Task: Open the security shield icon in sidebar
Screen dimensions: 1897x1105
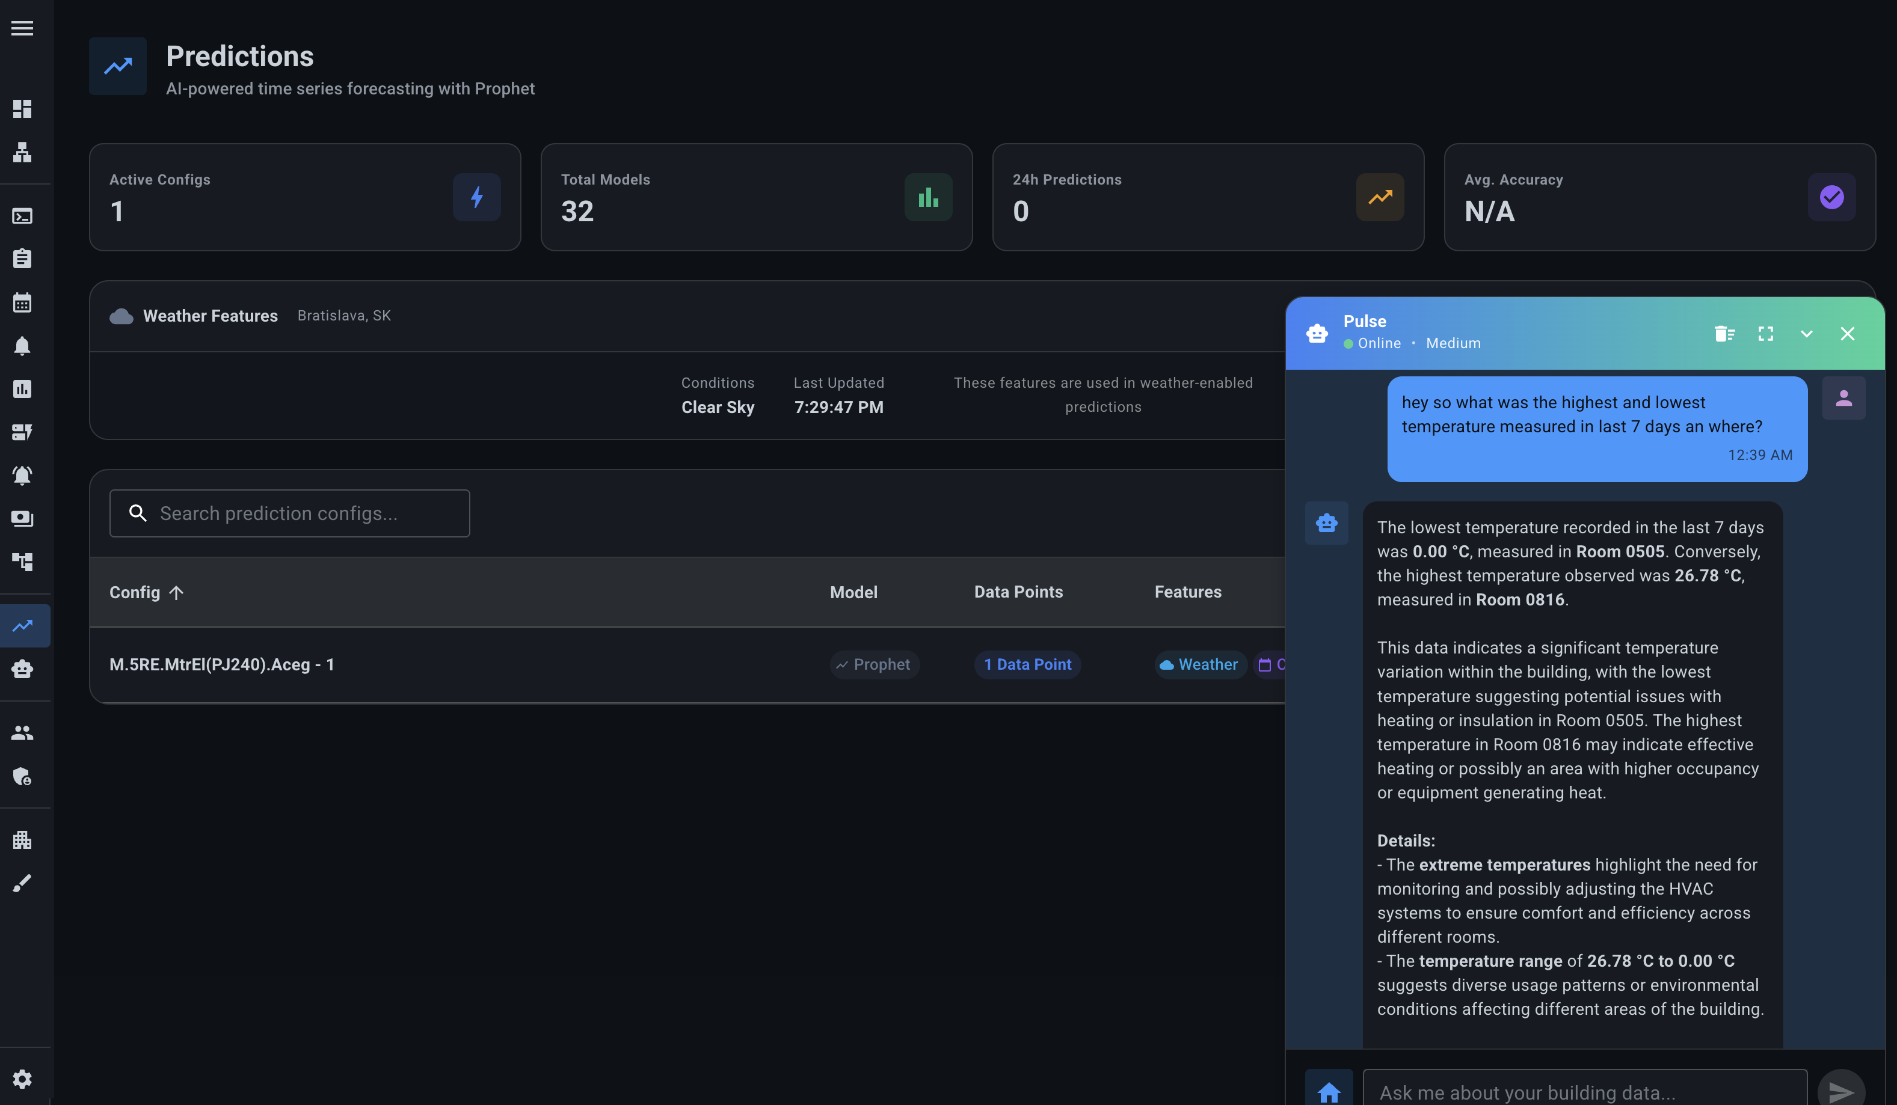Action: click(23, 777)
